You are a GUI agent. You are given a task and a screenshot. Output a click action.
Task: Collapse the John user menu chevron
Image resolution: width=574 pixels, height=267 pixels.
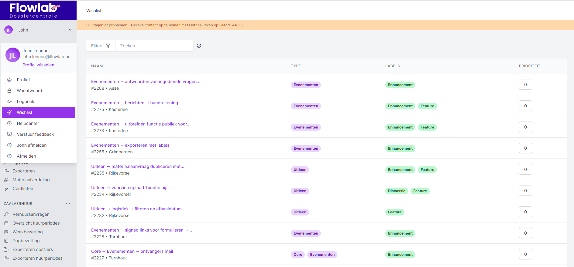(x=70, y=30)
